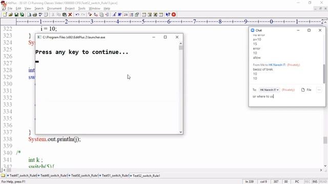Click the READ status bar indicator

[323, 182]
